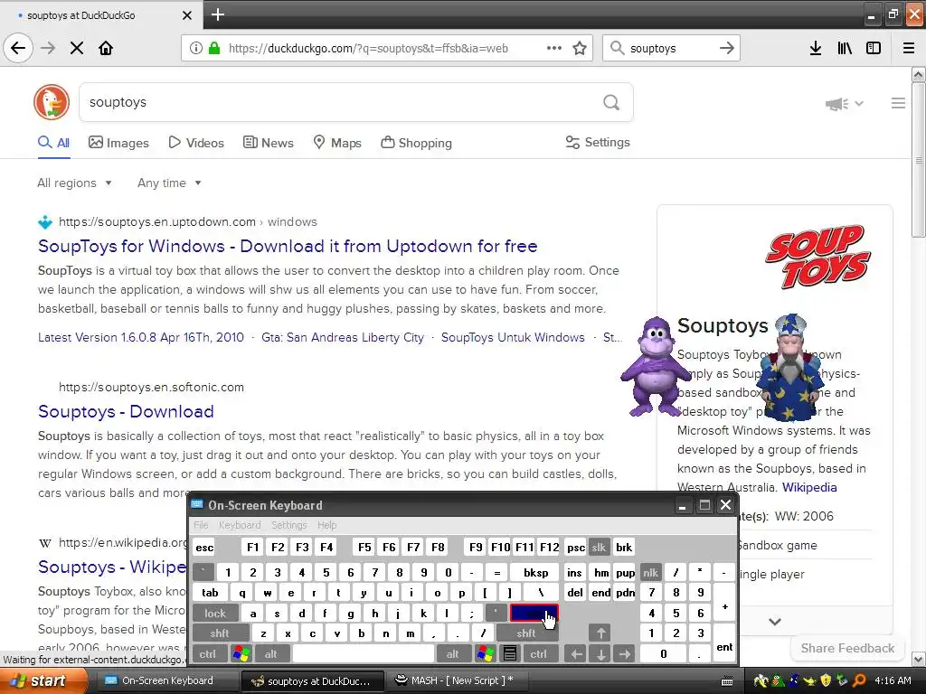Expand the Souptoys info panel chevron

point(775,622)
